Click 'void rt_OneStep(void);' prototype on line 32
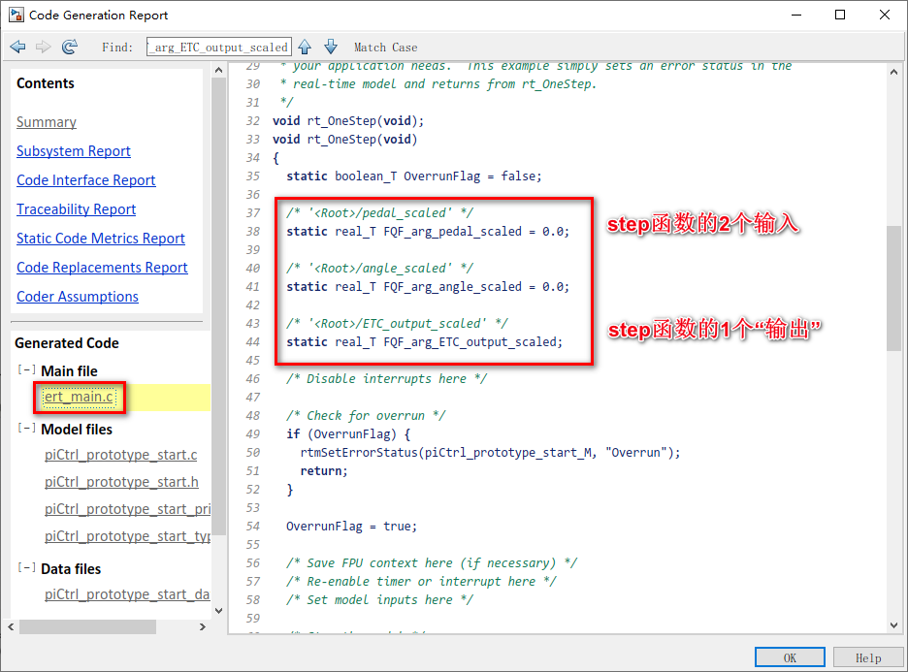908x672 pixels. click(348, 121)
